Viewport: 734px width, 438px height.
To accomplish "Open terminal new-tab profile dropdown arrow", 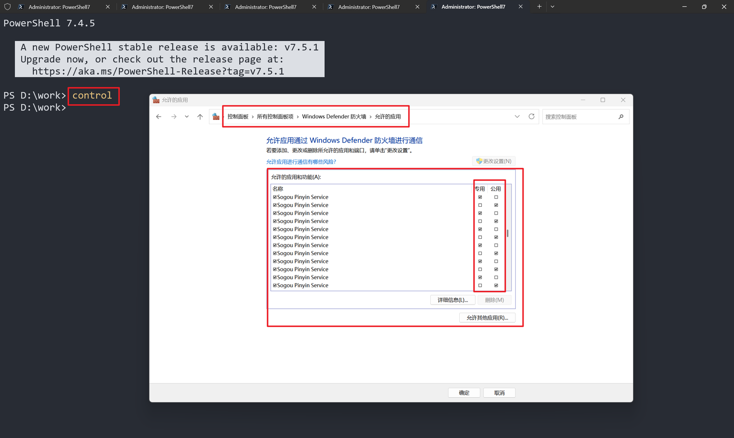I will pyautogui.click(x=553, y=7).
